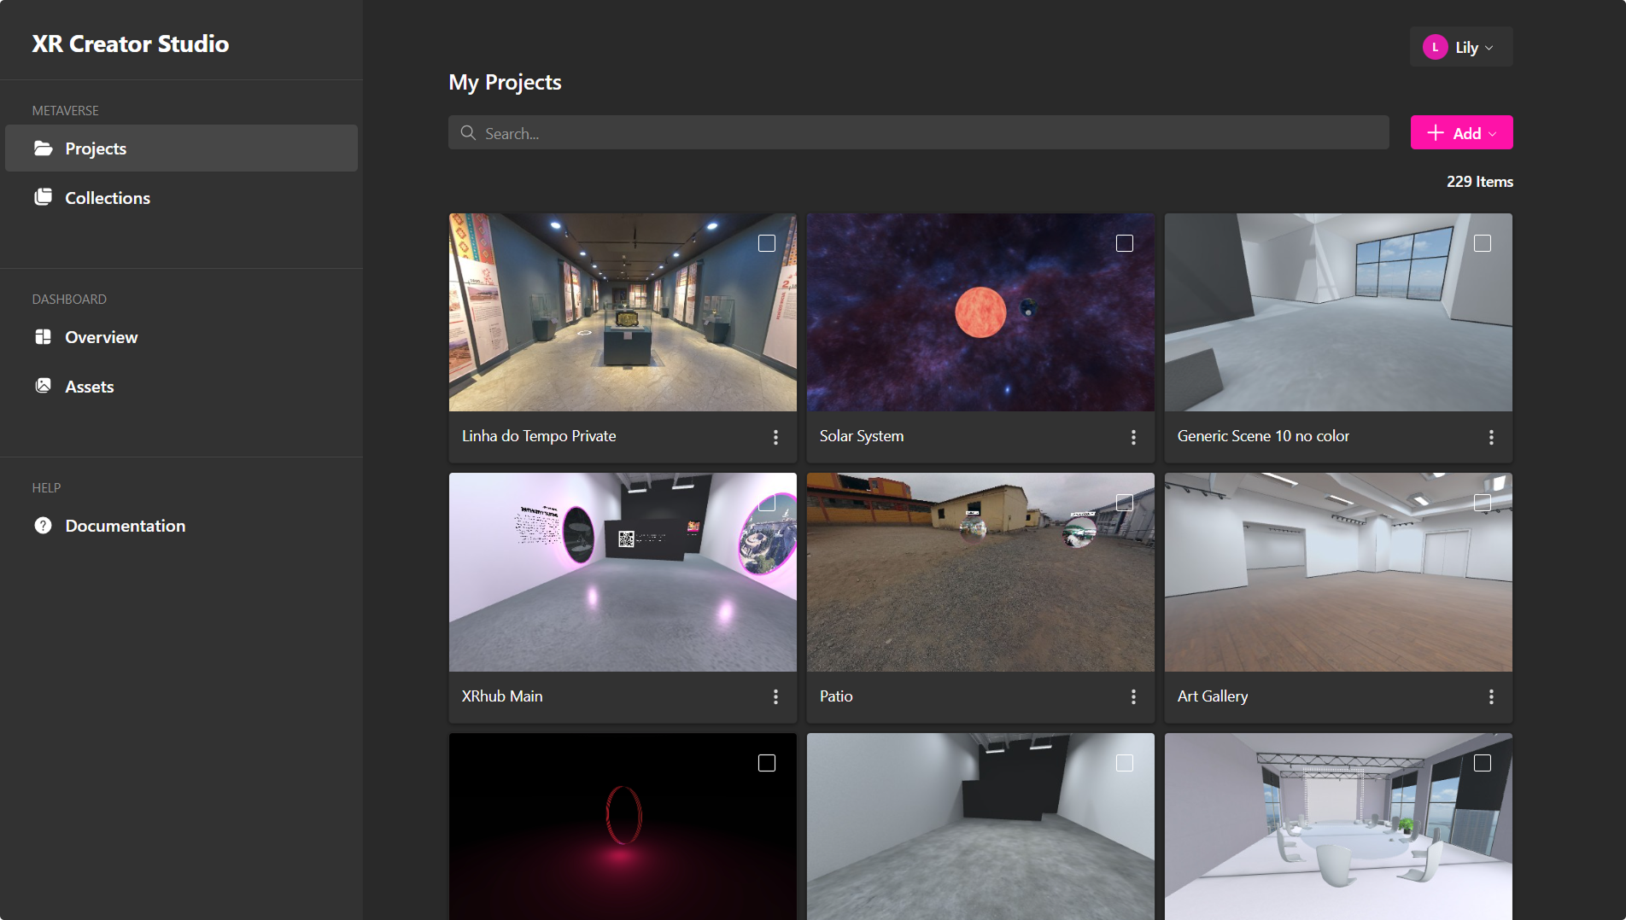Open the three-dot menu for Generic Scene 10 no color

1491,437
